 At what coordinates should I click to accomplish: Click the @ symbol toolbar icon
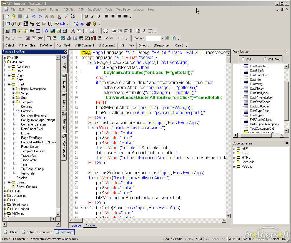[x=76, y=24]
